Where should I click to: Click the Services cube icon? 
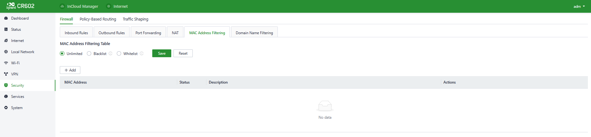click(6, 97)
